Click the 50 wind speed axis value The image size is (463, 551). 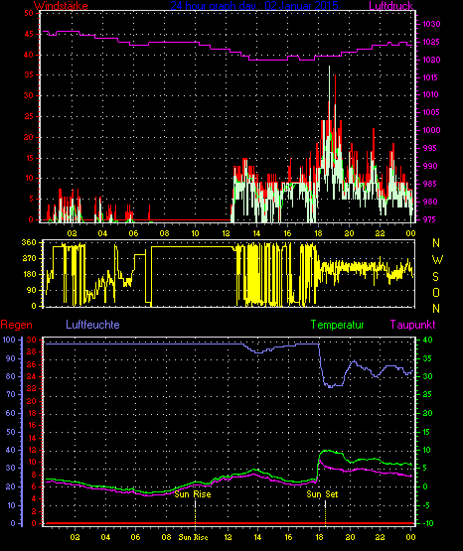tap(29, 13)
